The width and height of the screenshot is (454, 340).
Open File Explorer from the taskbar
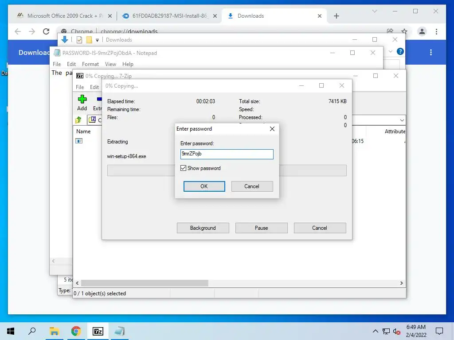54,331
